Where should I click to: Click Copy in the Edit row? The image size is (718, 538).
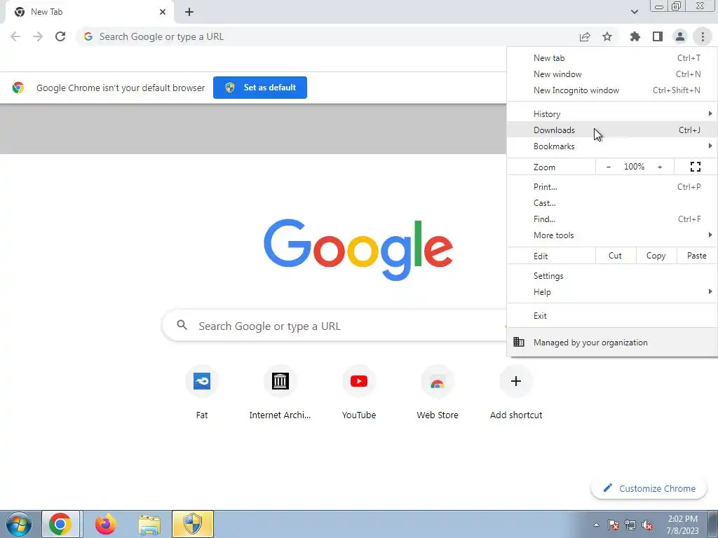[x=656, y=256]
